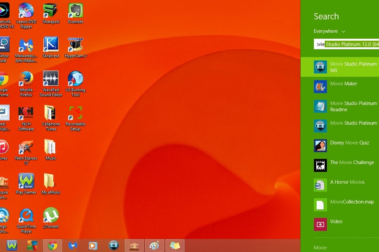Image resolution: width=379 pixels, height=252 pixels.
Task: Open the Leawo DVD Ripper desktop shortcut
Action: point(26,16)
